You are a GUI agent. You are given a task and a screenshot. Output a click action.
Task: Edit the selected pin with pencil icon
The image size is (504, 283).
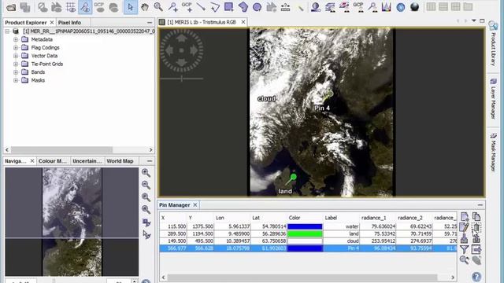tap(465, 227)
